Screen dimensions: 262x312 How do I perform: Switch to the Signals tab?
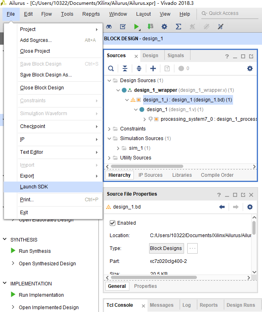click(x=176, y=56)
